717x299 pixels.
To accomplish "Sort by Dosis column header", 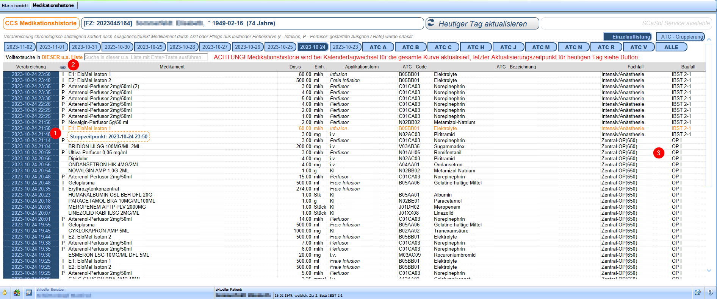I will (295, 67).
